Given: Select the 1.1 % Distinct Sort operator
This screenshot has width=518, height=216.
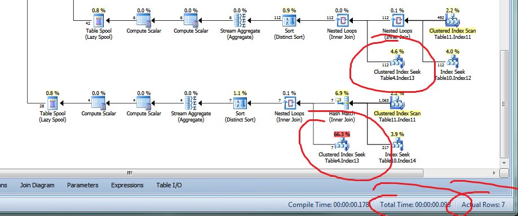Looking at the screenshot, I should (x=240, y=103).
